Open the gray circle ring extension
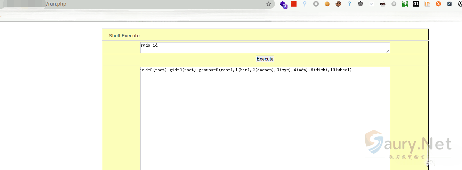The width and height of the screenshot is (462, 170). [316, 4]
